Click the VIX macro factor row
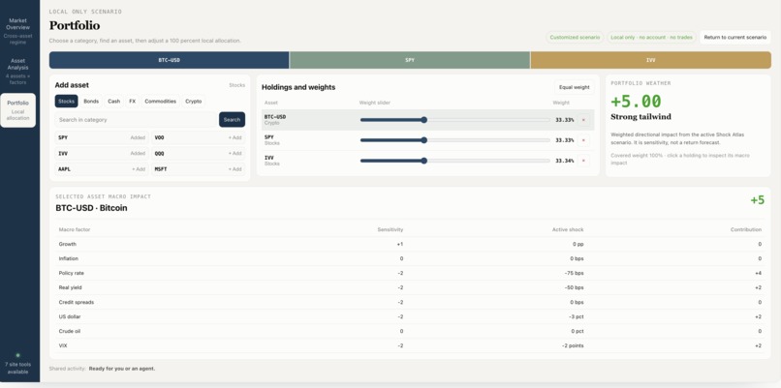This screenshot has width=781, height=388. (410, 345)
